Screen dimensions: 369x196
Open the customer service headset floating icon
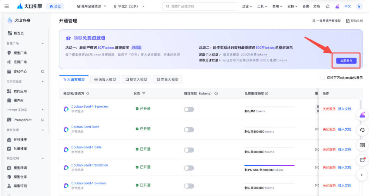[362, 130]
